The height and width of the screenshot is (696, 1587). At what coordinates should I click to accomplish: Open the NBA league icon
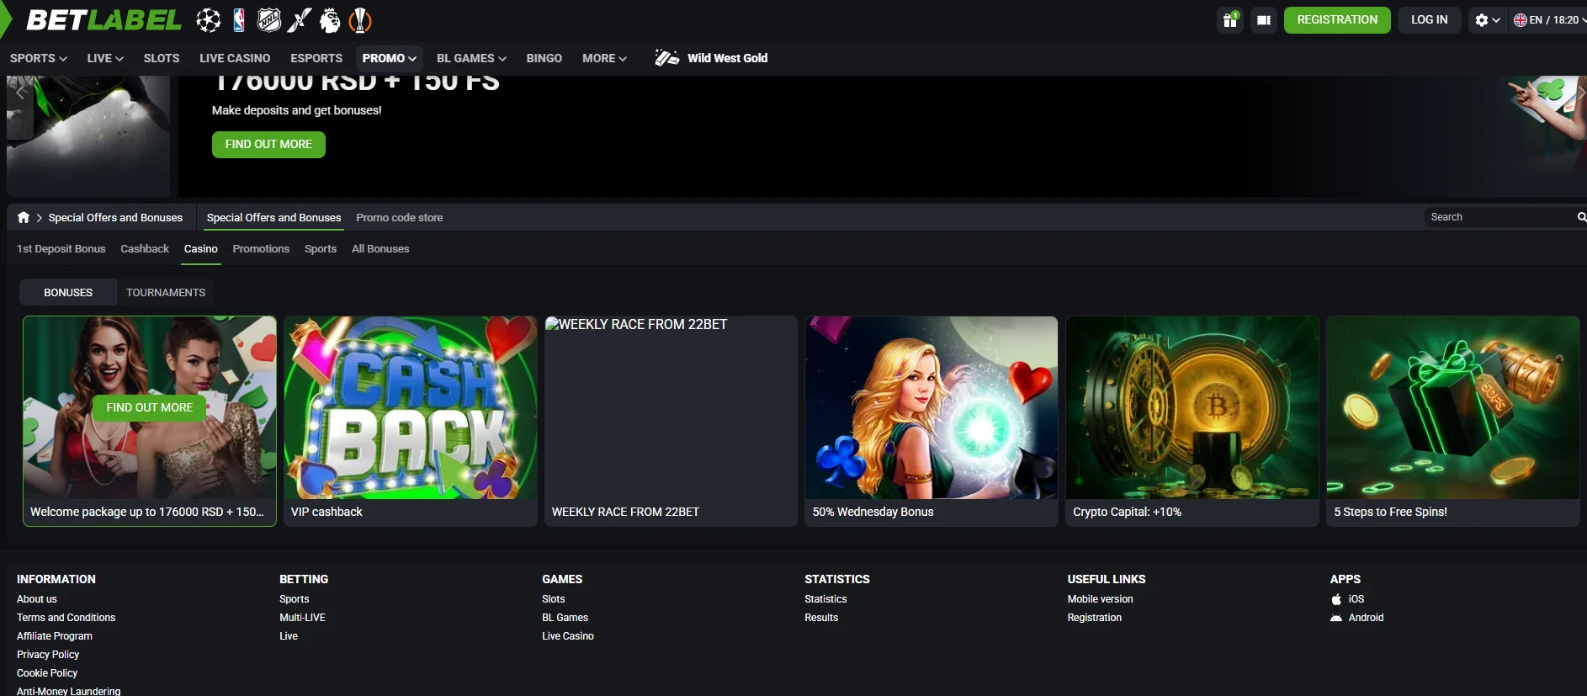pyautogui.click(x=239, y=20)
